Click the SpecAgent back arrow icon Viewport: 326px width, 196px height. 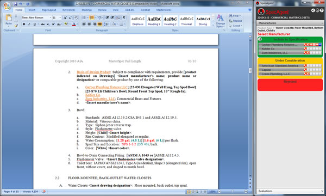click(313, 10)
